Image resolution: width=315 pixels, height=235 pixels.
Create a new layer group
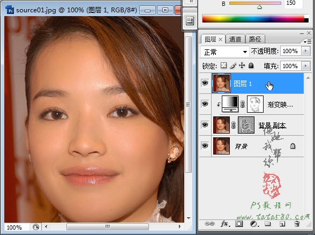click(x=268, y=224)
